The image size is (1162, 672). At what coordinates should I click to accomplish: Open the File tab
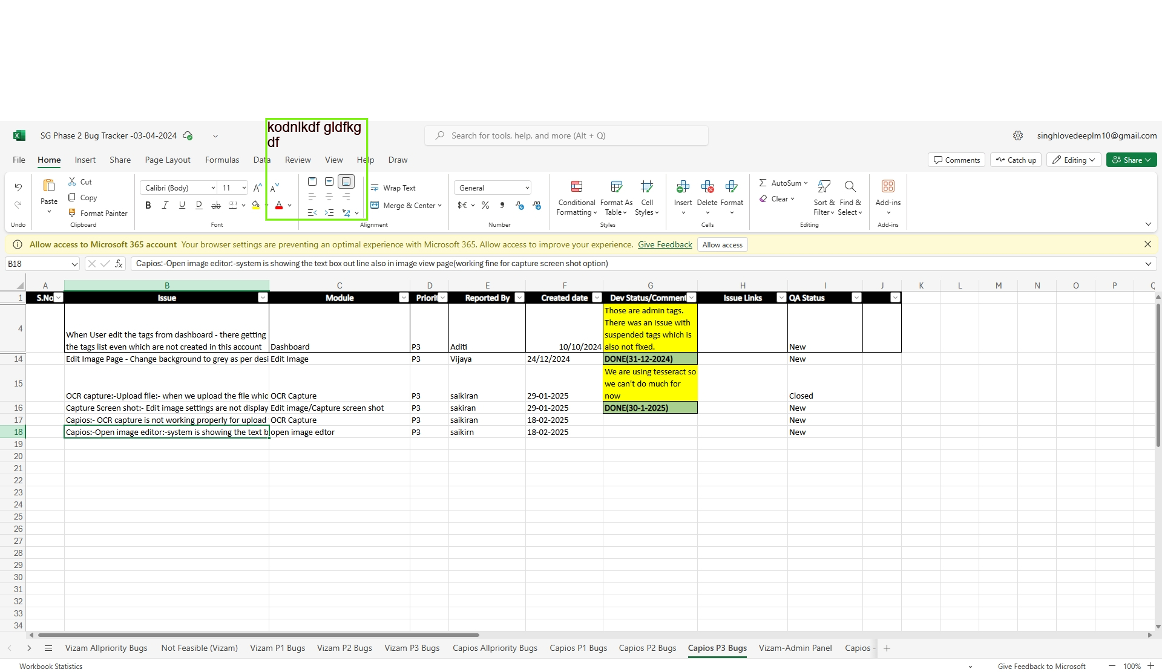tap(19, 160)
